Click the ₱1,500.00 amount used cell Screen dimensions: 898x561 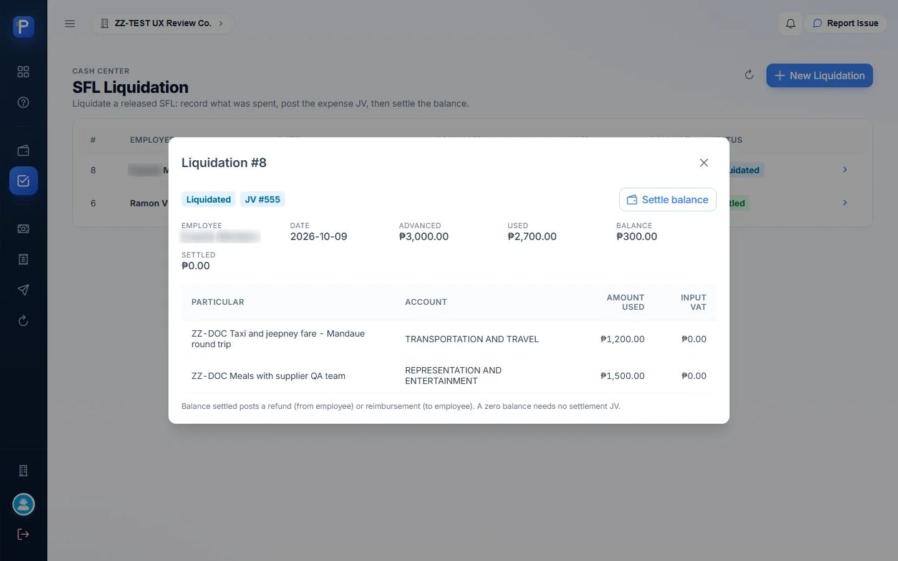point(622,376)
